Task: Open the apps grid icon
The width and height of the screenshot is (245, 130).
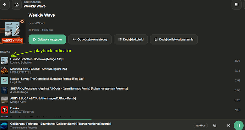Action: coord(236,5)
